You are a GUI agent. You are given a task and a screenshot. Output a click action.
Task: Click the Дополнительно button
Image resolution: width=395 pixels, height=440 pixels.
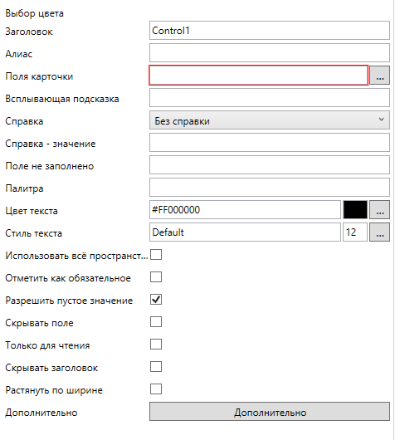(270, 412)
